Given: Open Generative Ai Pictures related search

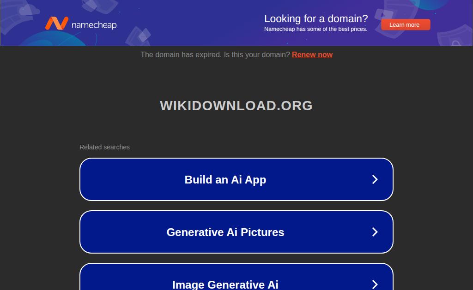Looking at the screenshot, I should pos(236,232).
